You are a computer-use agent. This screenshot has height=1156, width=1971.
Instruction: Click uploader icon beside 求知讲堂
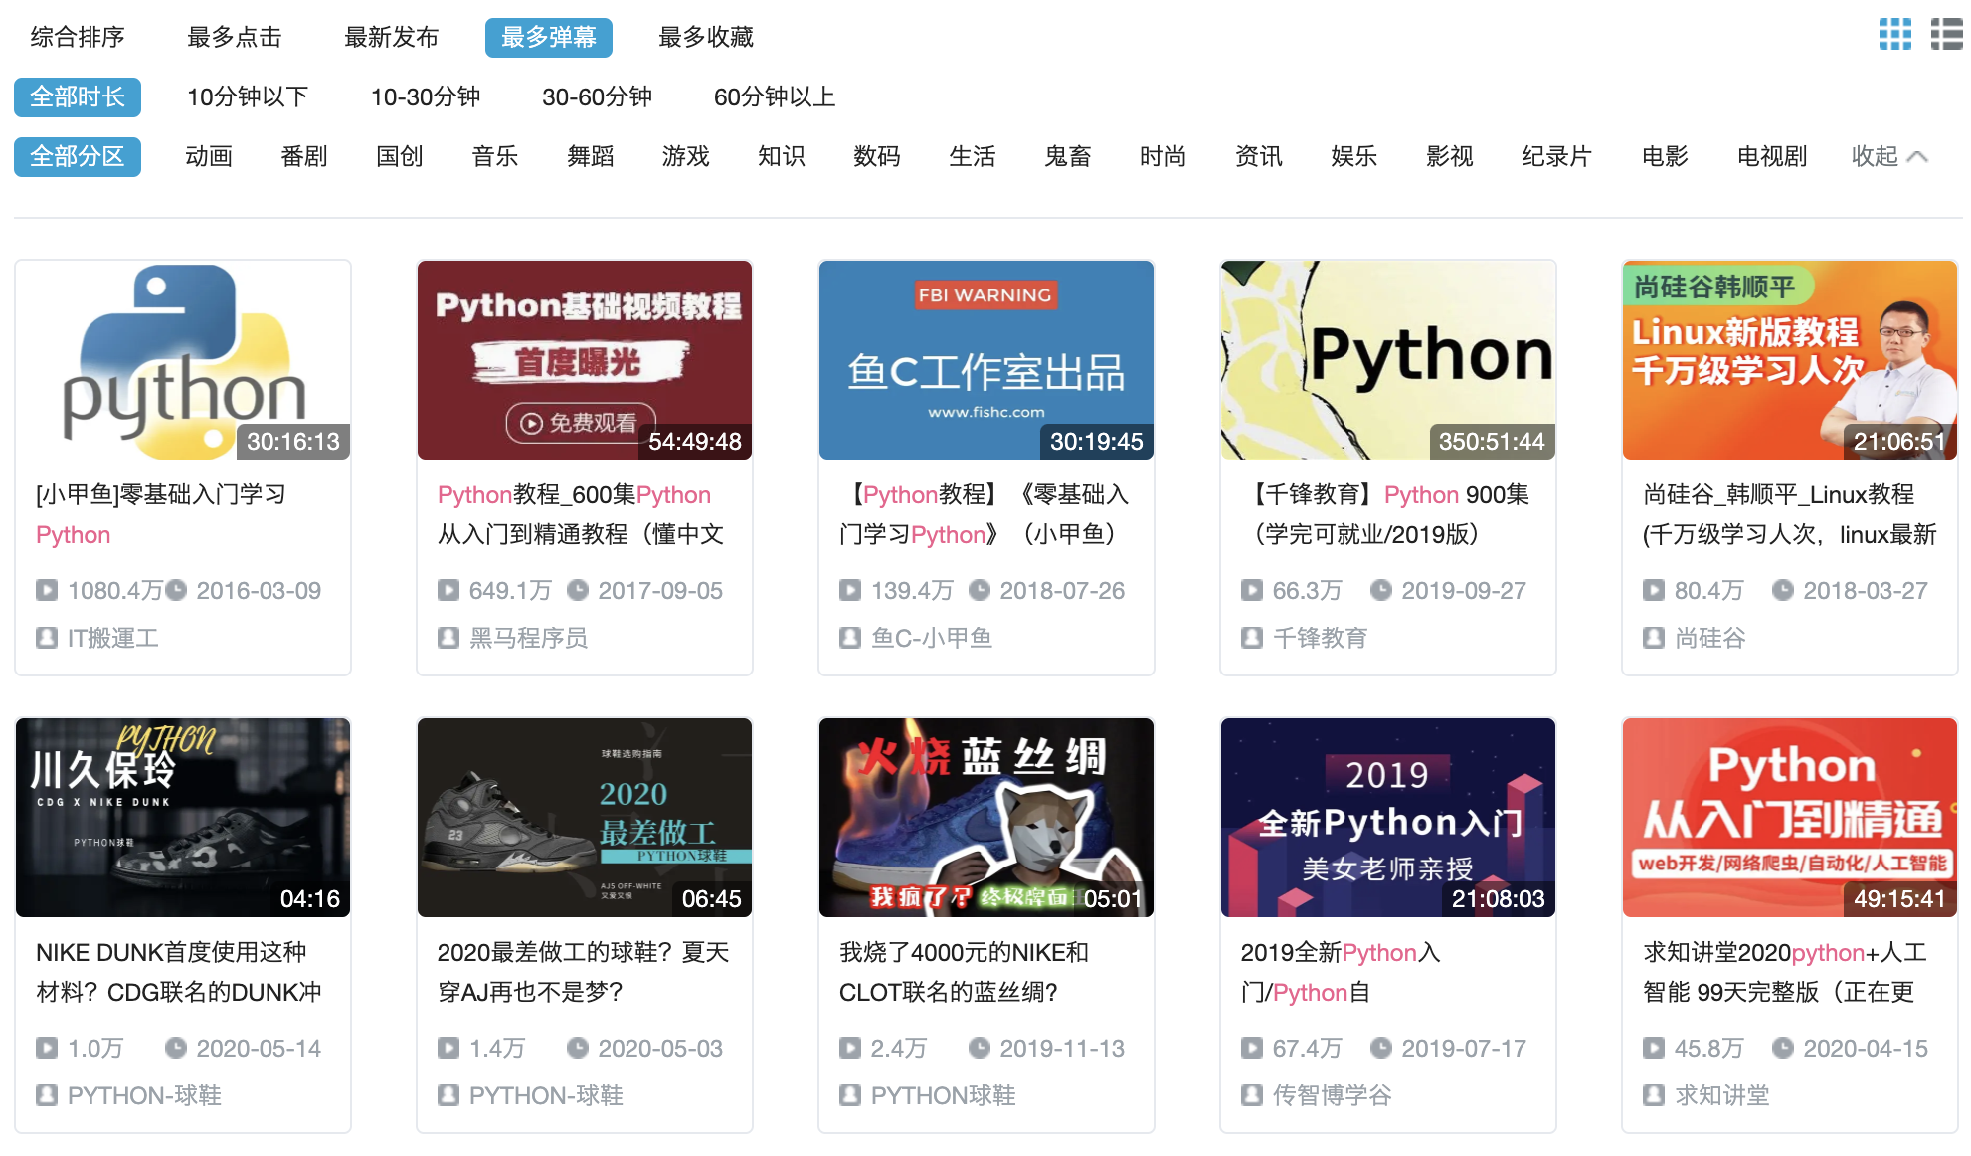1654,1095
